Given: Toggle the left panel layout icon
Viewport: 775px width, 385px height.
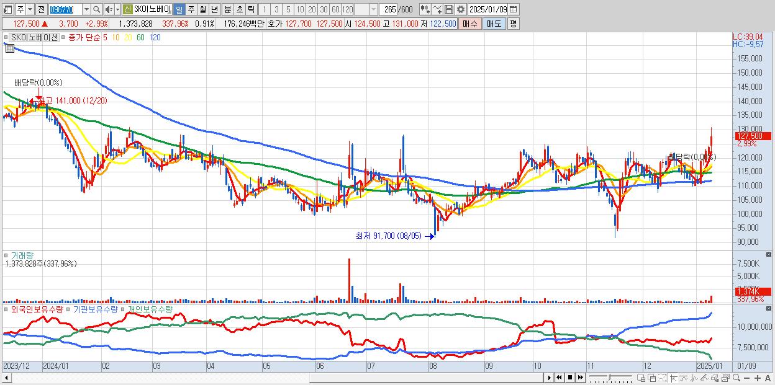Looking at the screenshot, I should click(x=8, y=9).
